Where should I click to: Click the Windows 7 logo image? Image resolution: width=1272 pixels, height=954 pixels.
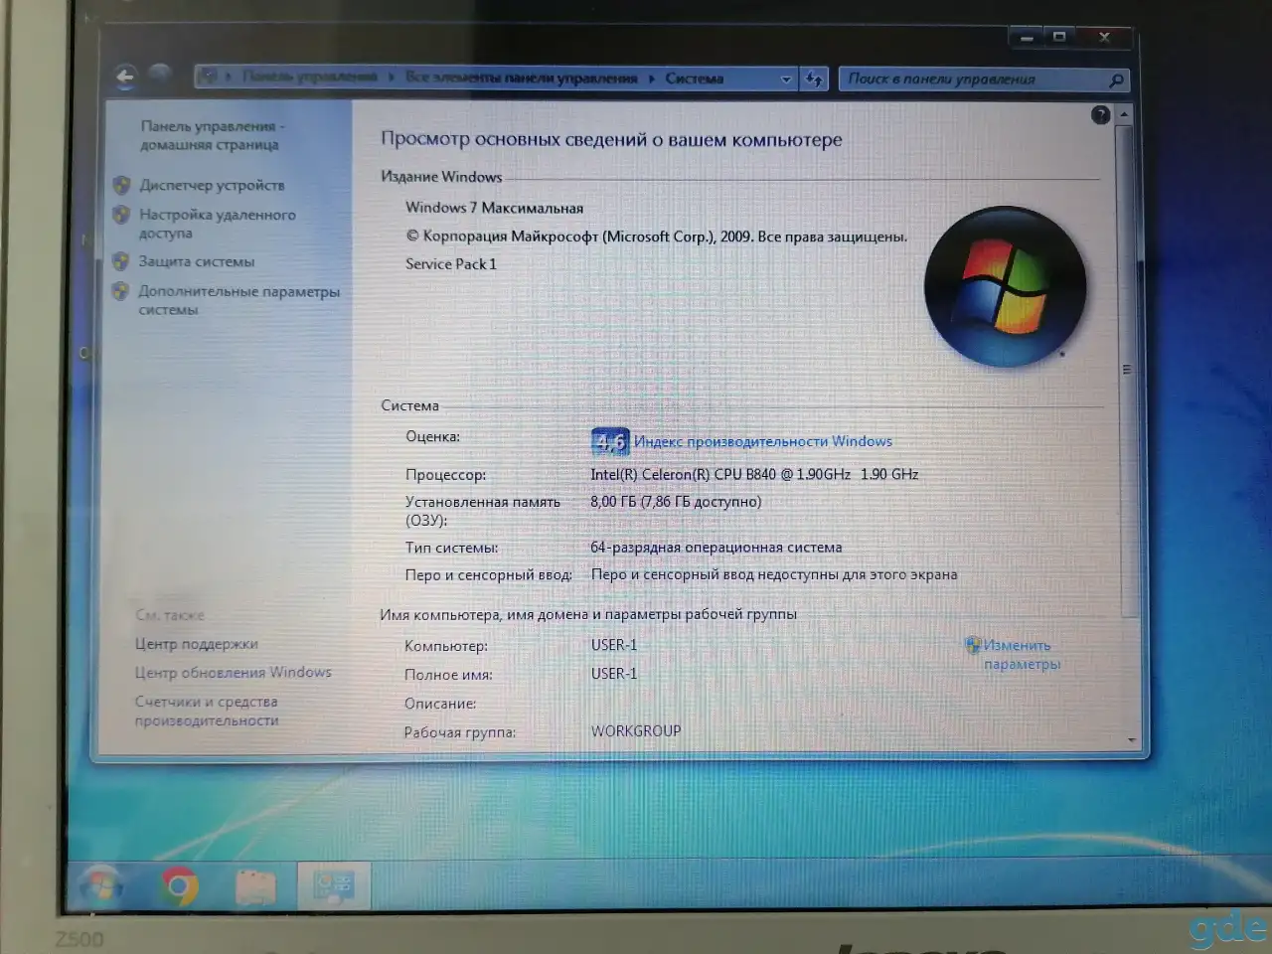click(1005, 286)
